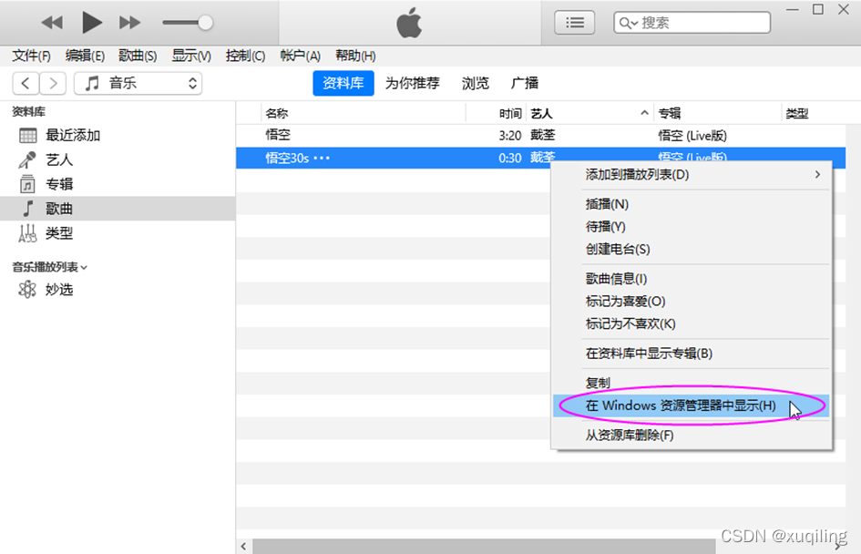This screenshot has width=861, height=554.
Task: Choose 待播(Y) from context menu
Action: click(x=692, y=227)
